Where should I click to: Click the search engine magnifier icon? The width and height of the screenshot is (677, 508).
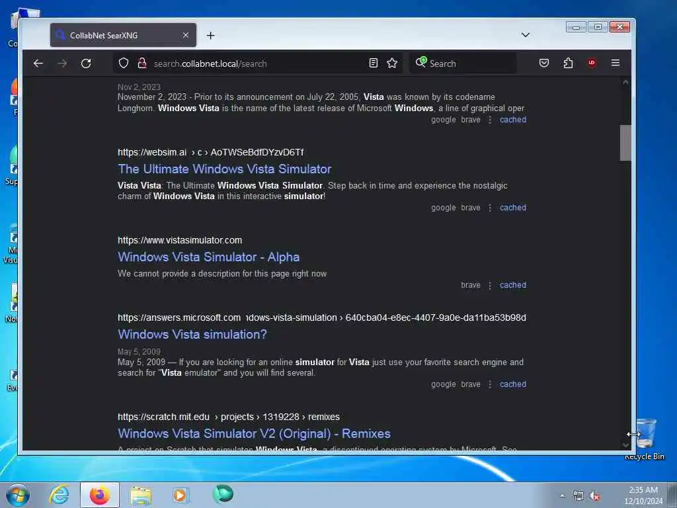coord(421,63)
